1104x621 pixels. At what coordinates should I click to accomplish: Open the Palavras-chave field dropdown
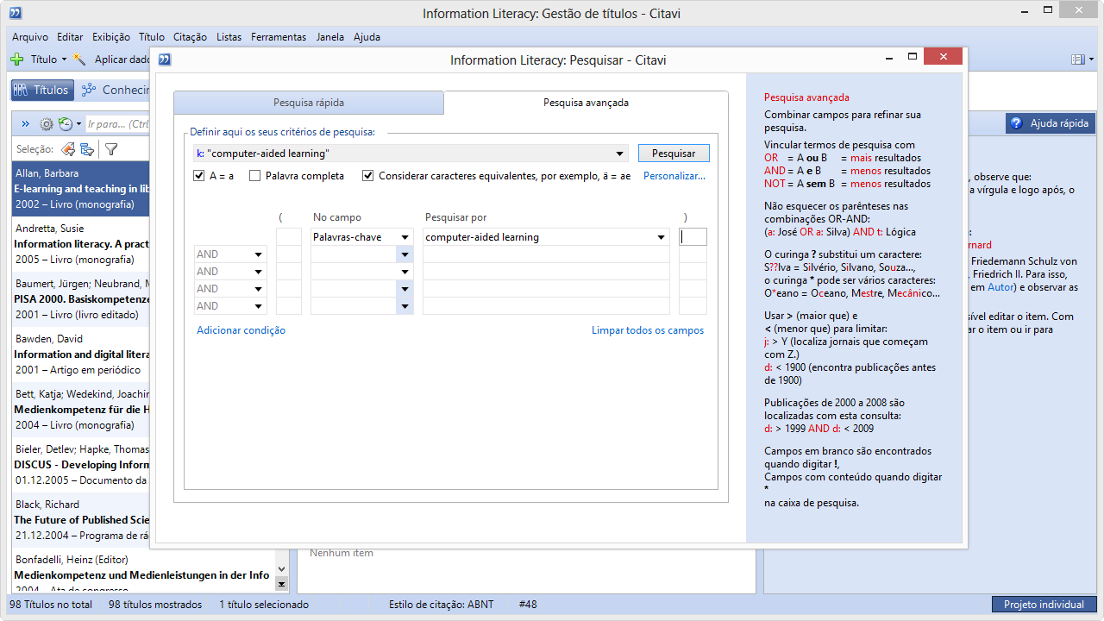pos(405,237)
